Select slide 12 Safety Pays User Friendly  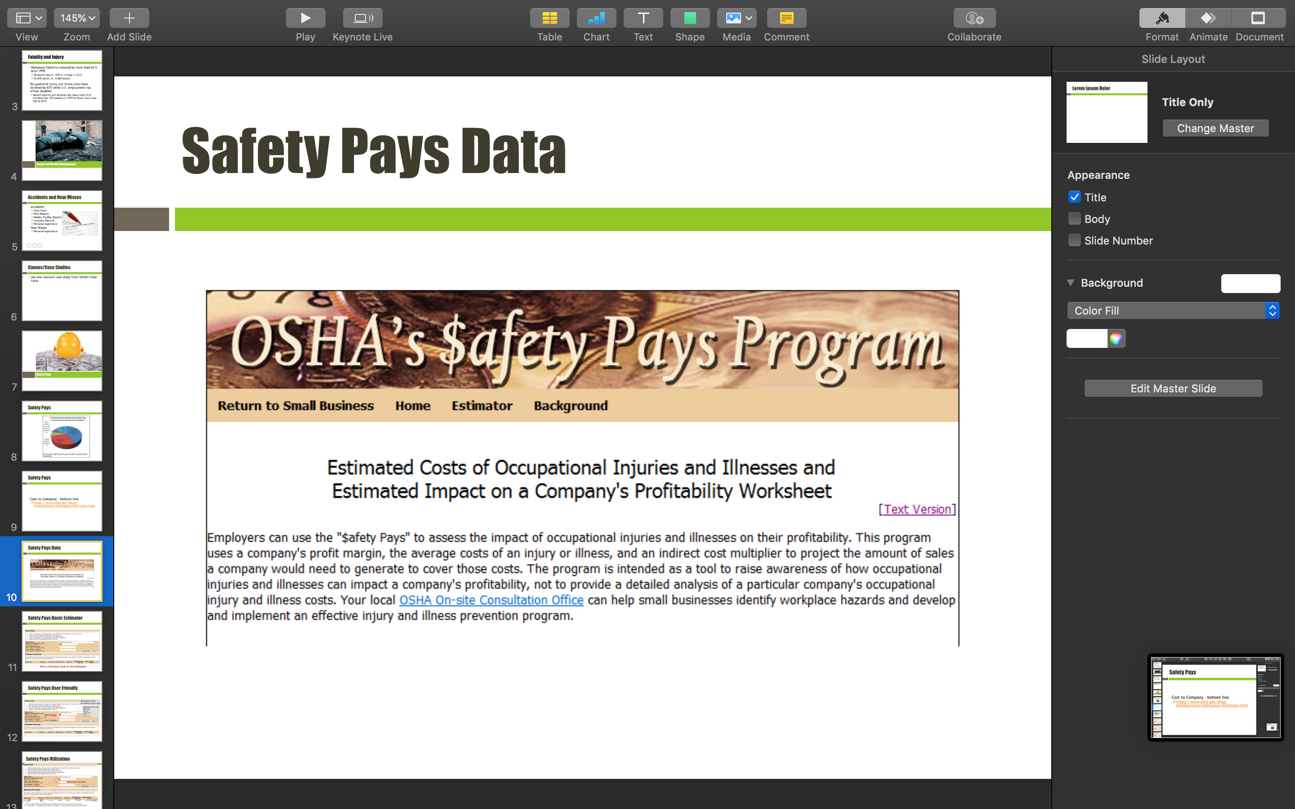[x=62, y=711]
